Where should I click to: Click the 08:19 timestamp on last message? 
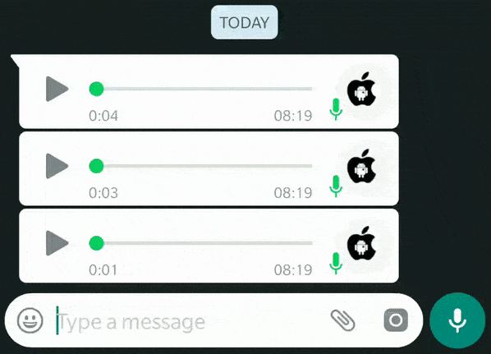(x=293, y=270)
